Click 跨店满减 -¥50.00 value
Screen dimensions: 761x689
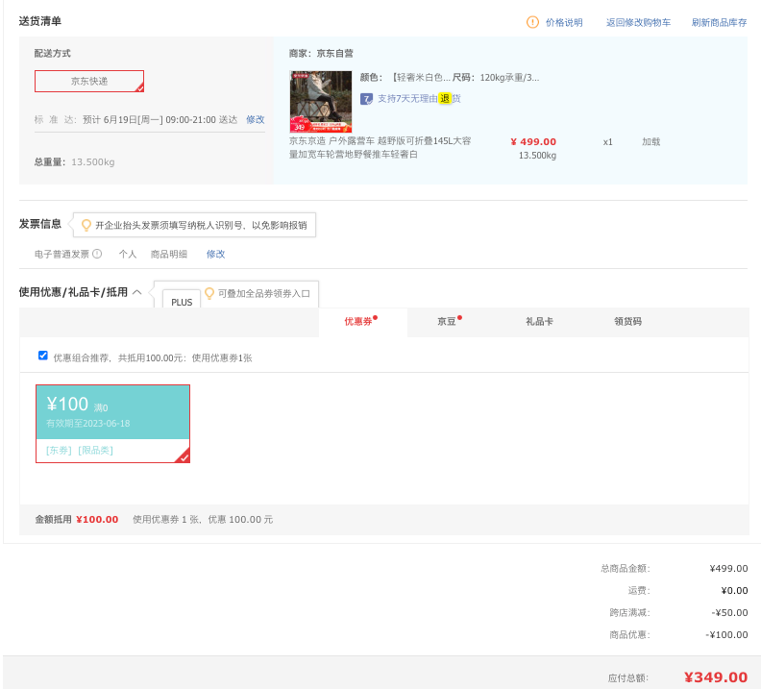(729, 613)
